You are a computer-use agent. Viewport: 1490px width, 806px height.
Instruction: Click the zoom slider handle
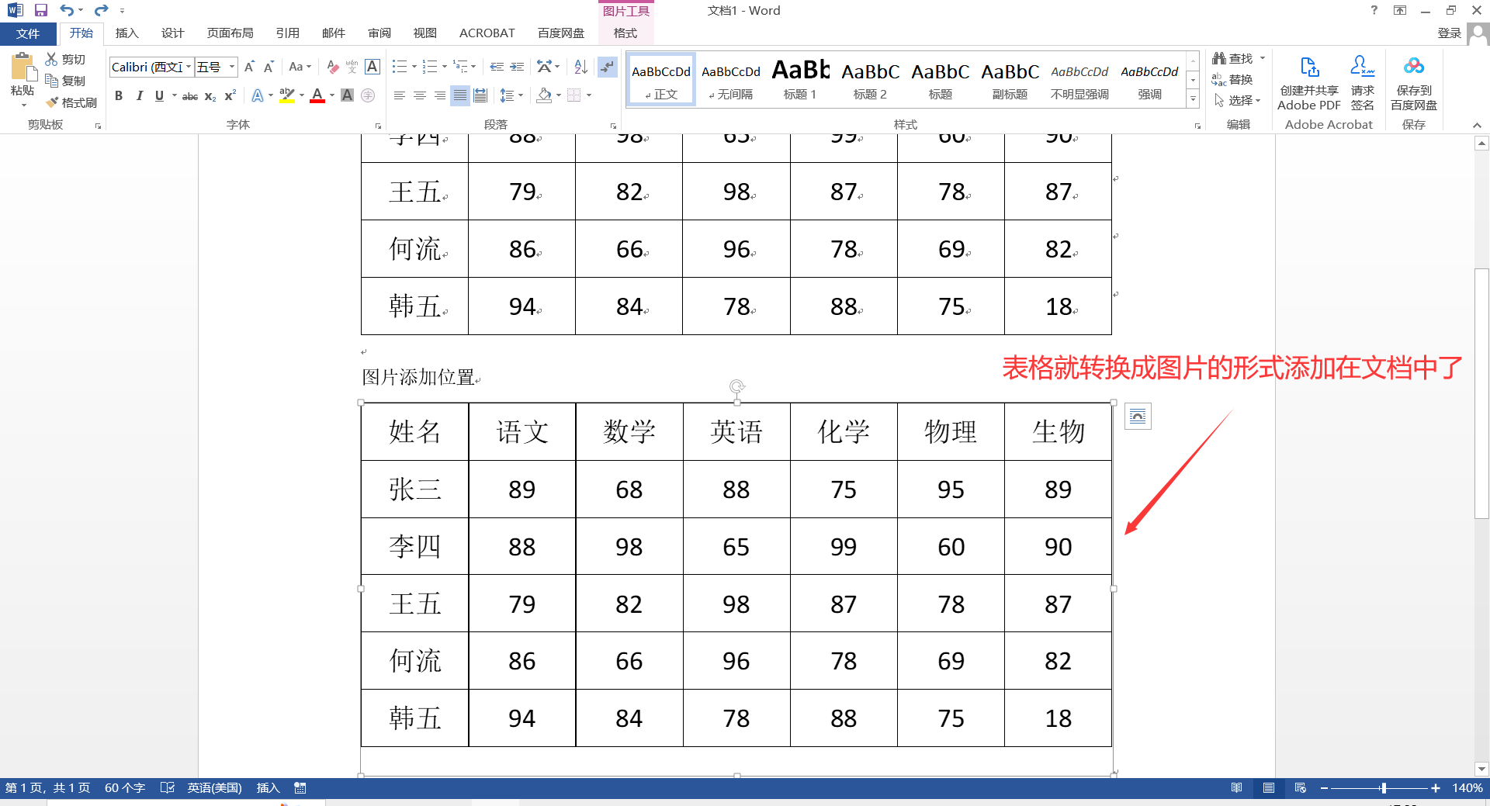[x=1383, y=788]
